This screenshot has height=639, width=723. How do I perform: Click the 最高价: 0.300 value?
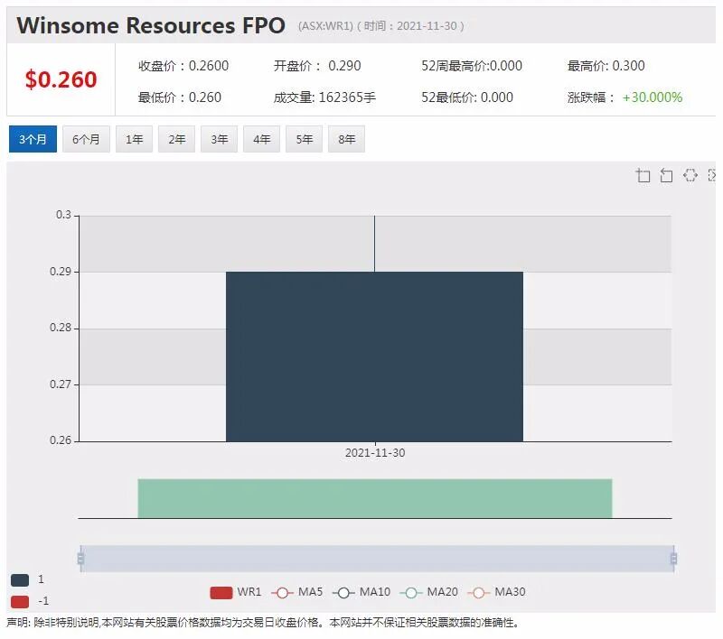pyautogui.click(x=606, y=66)
